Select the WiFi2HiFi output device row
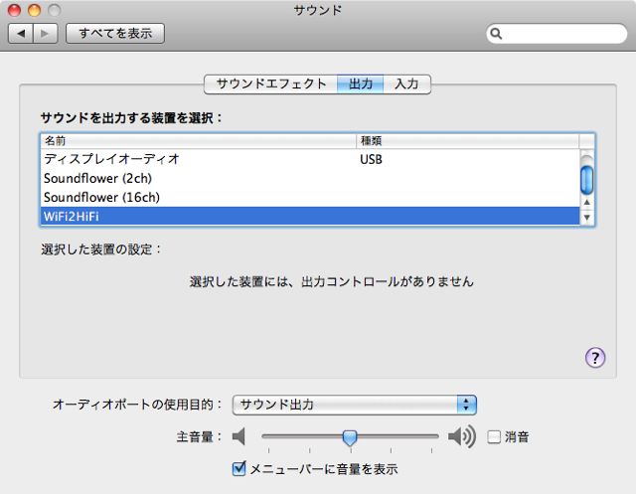This screenshot has height=494, width=636. pos(310,216)
